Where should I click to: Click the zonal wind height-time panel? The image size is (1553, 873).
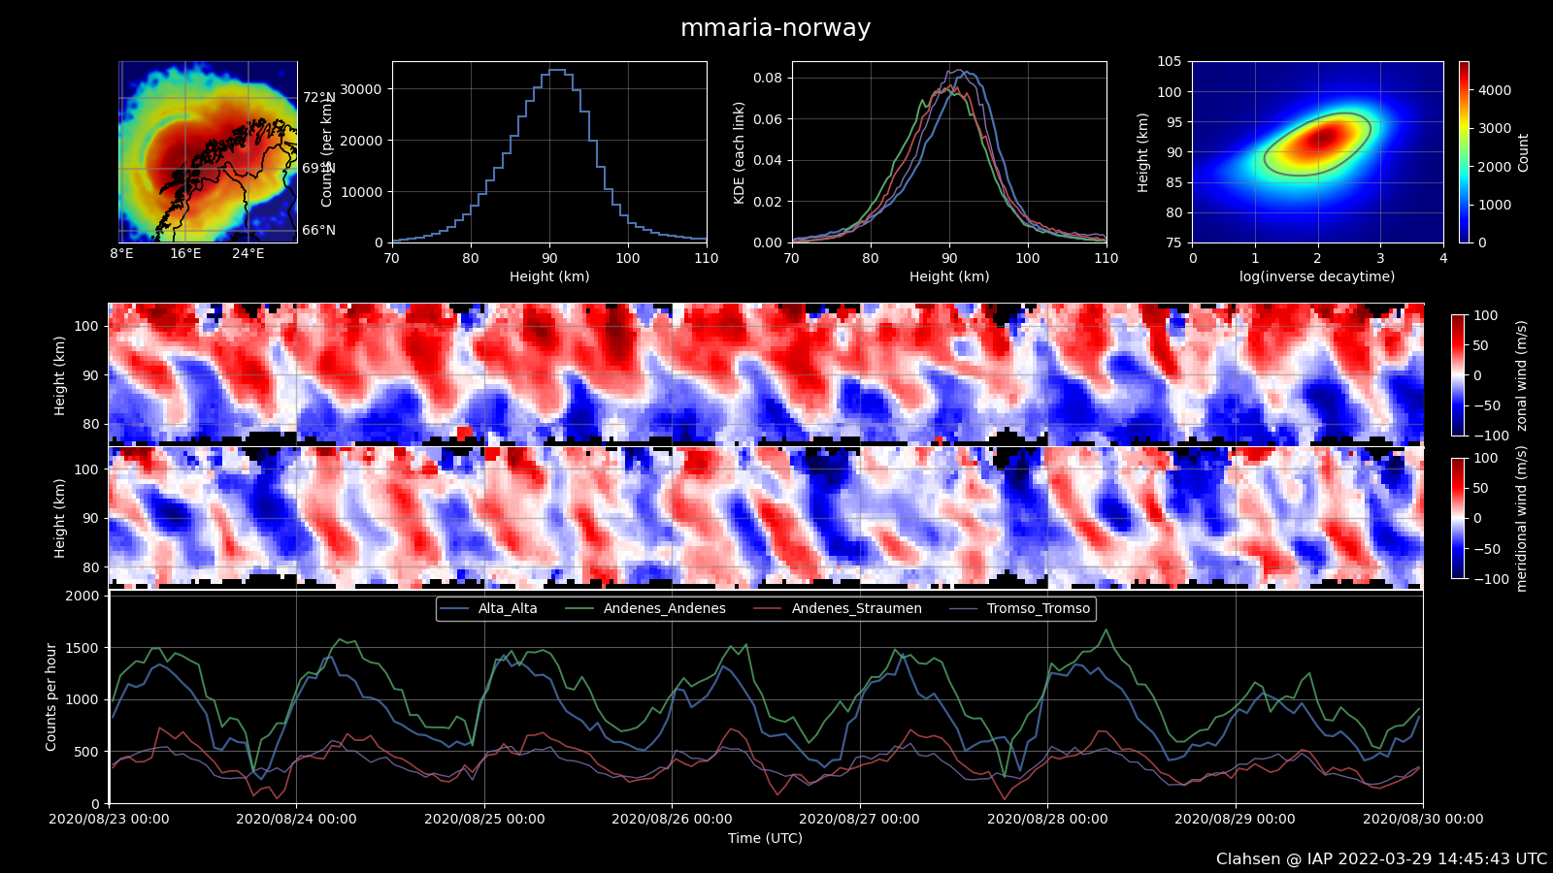click(766, 374)
